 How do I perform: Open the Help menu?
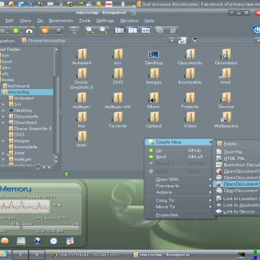149,21
